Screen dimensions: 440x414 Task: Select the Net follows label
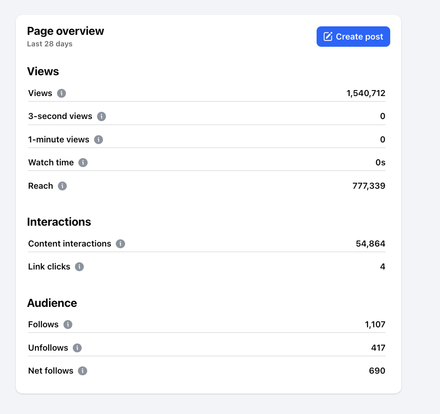[51, 371]
